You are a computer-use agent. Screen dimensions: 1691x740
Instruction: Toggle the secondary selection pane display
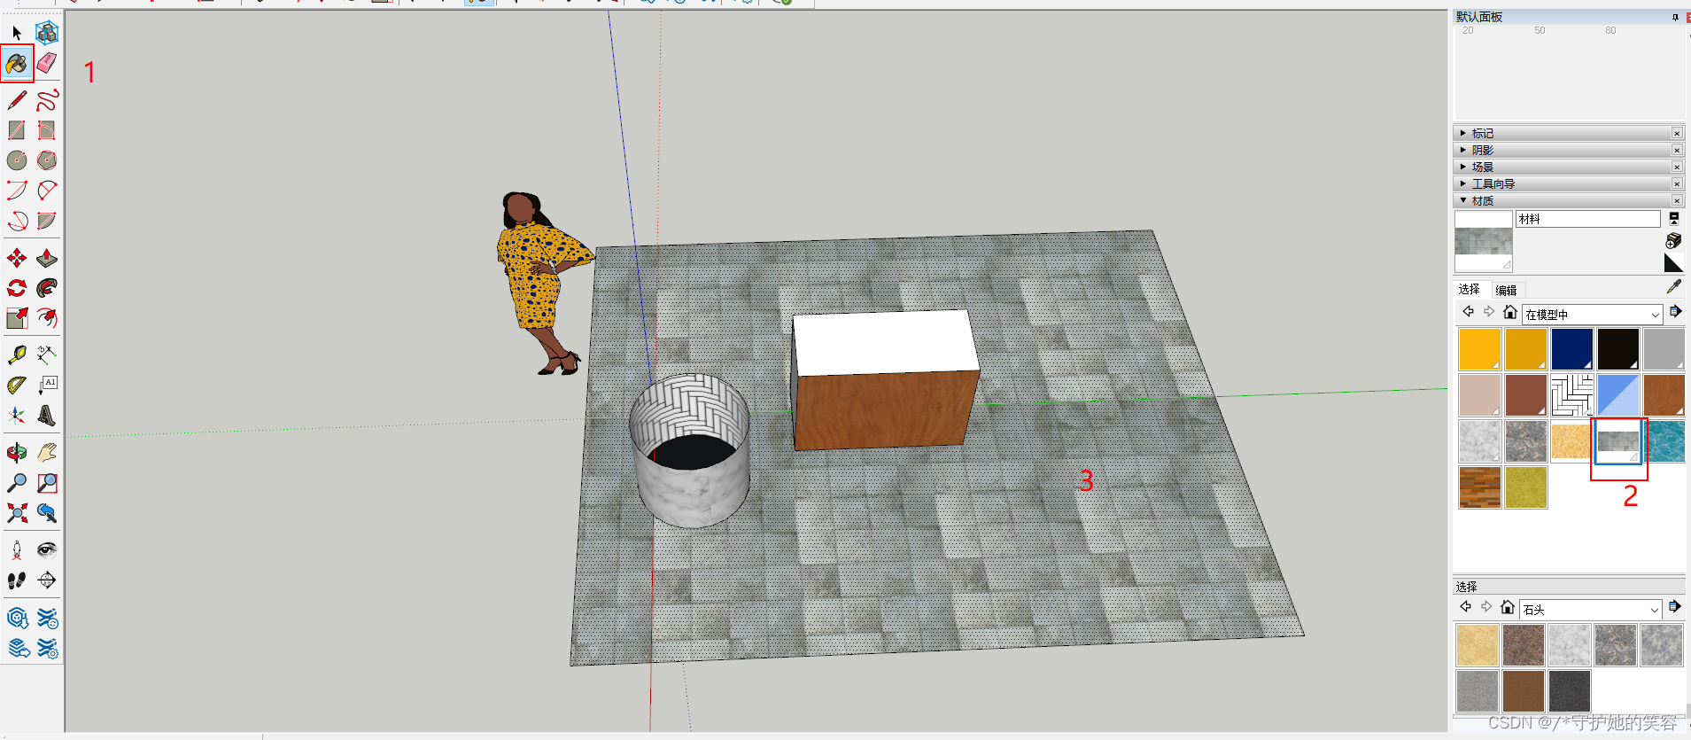click(1674, 218)
